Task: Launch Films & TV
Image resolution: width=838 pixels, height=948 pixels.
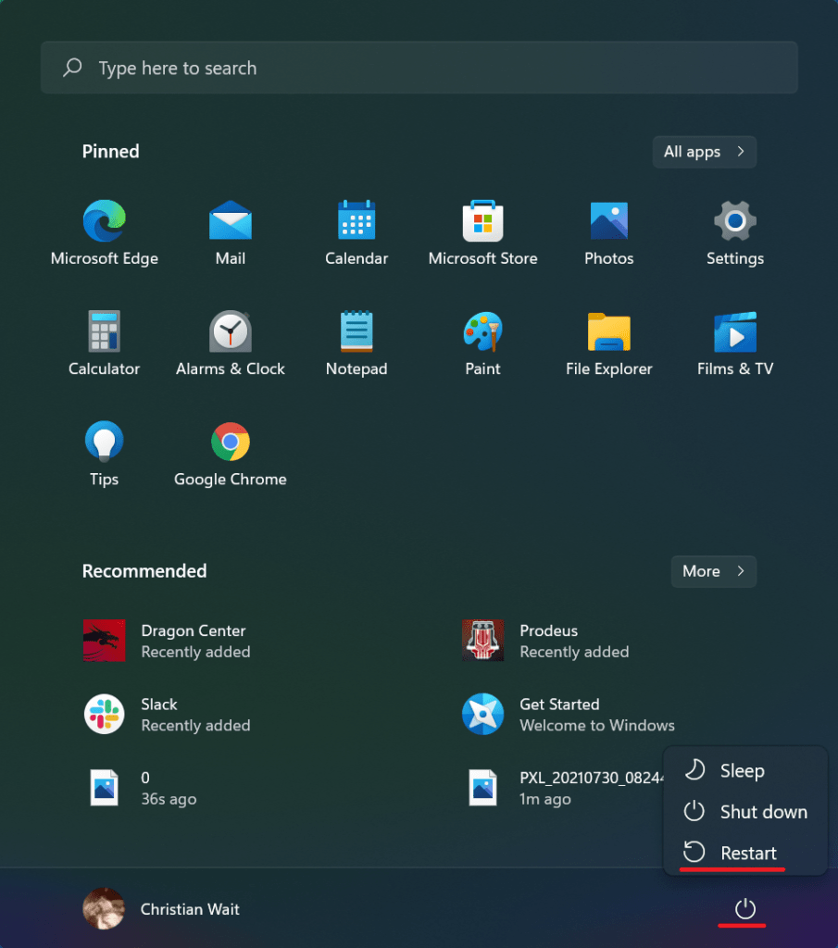Action: (735, 343)
